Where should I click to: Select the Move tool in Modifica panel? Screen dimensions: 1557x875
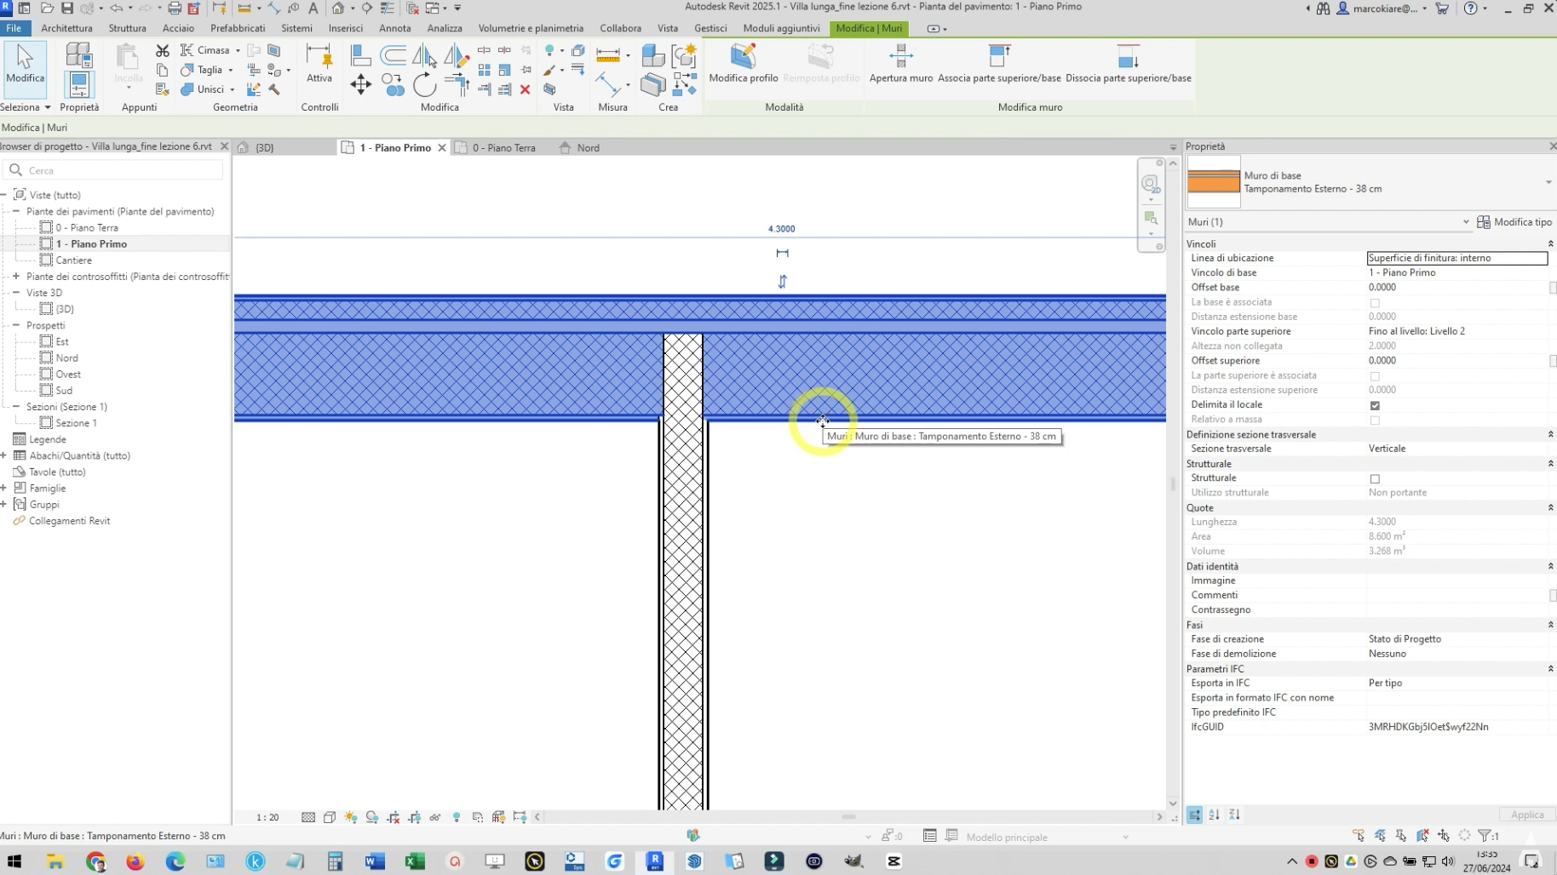[360, 84]
